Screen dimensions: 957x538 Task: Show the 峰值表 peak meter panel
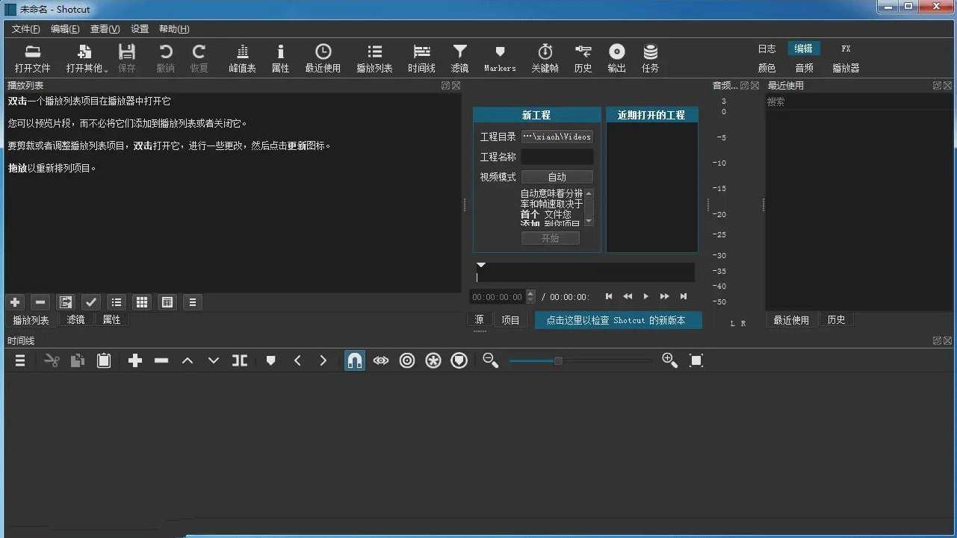[241, 57]
